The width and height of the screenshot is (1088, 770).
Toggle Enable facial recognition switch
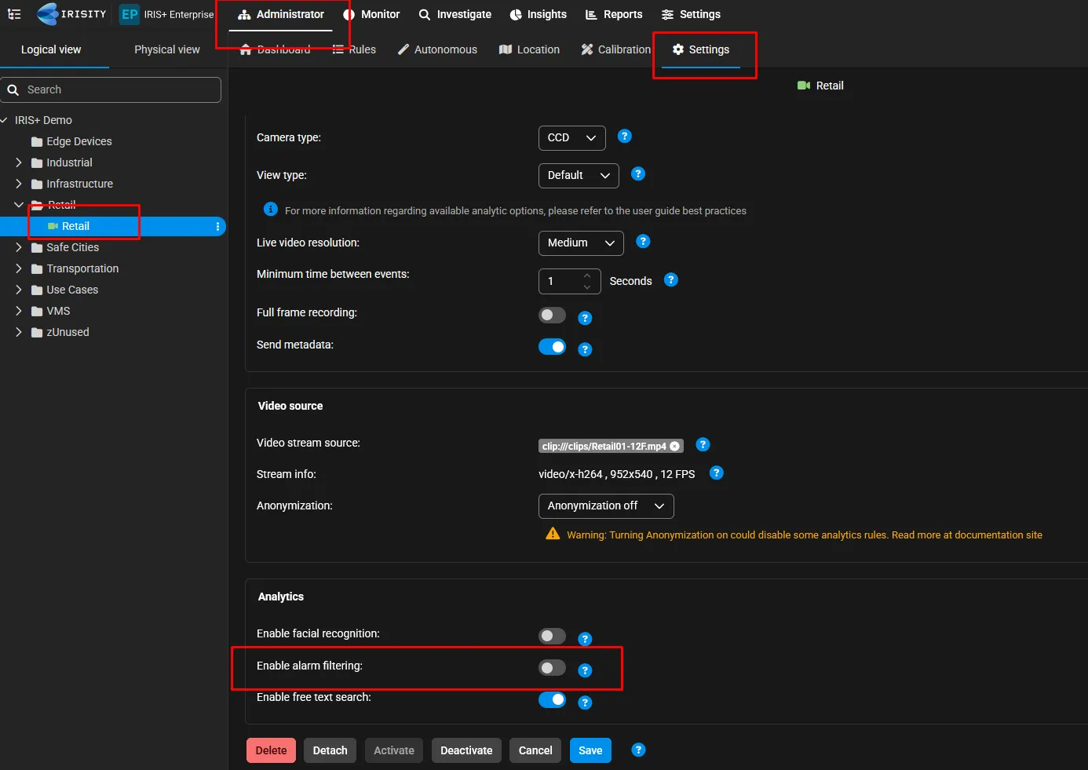pyautogui.click(x=552, y=636)
